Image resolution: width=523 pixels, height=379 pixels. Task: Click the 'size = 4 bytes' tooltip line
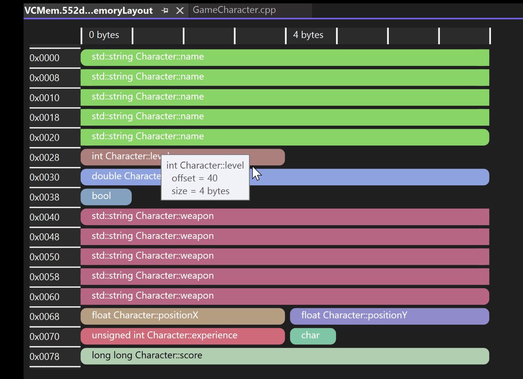click(x=200, y=191)
